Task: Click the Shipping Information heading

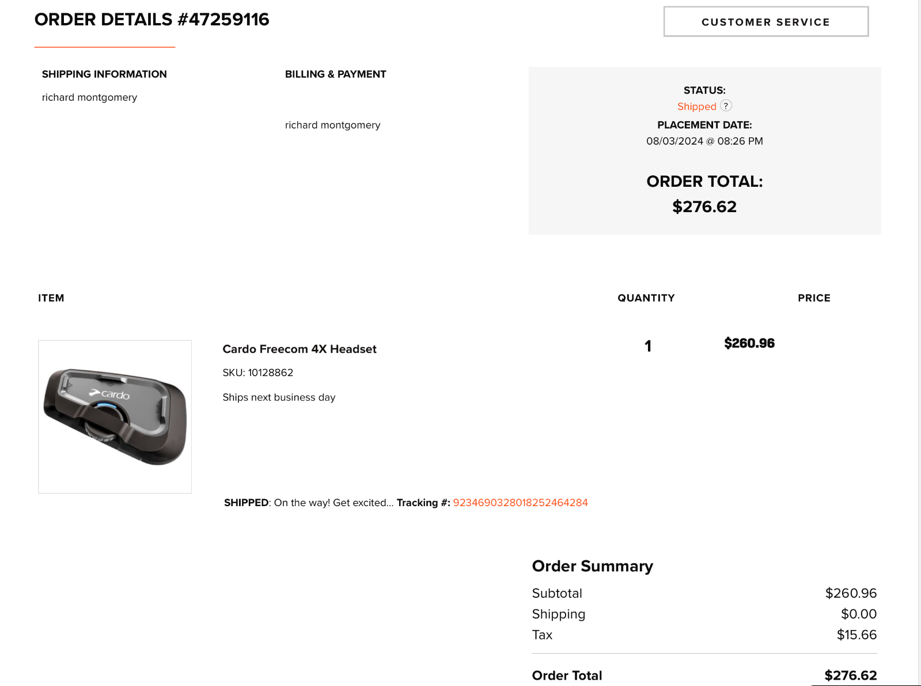Action: pos(104,74)
